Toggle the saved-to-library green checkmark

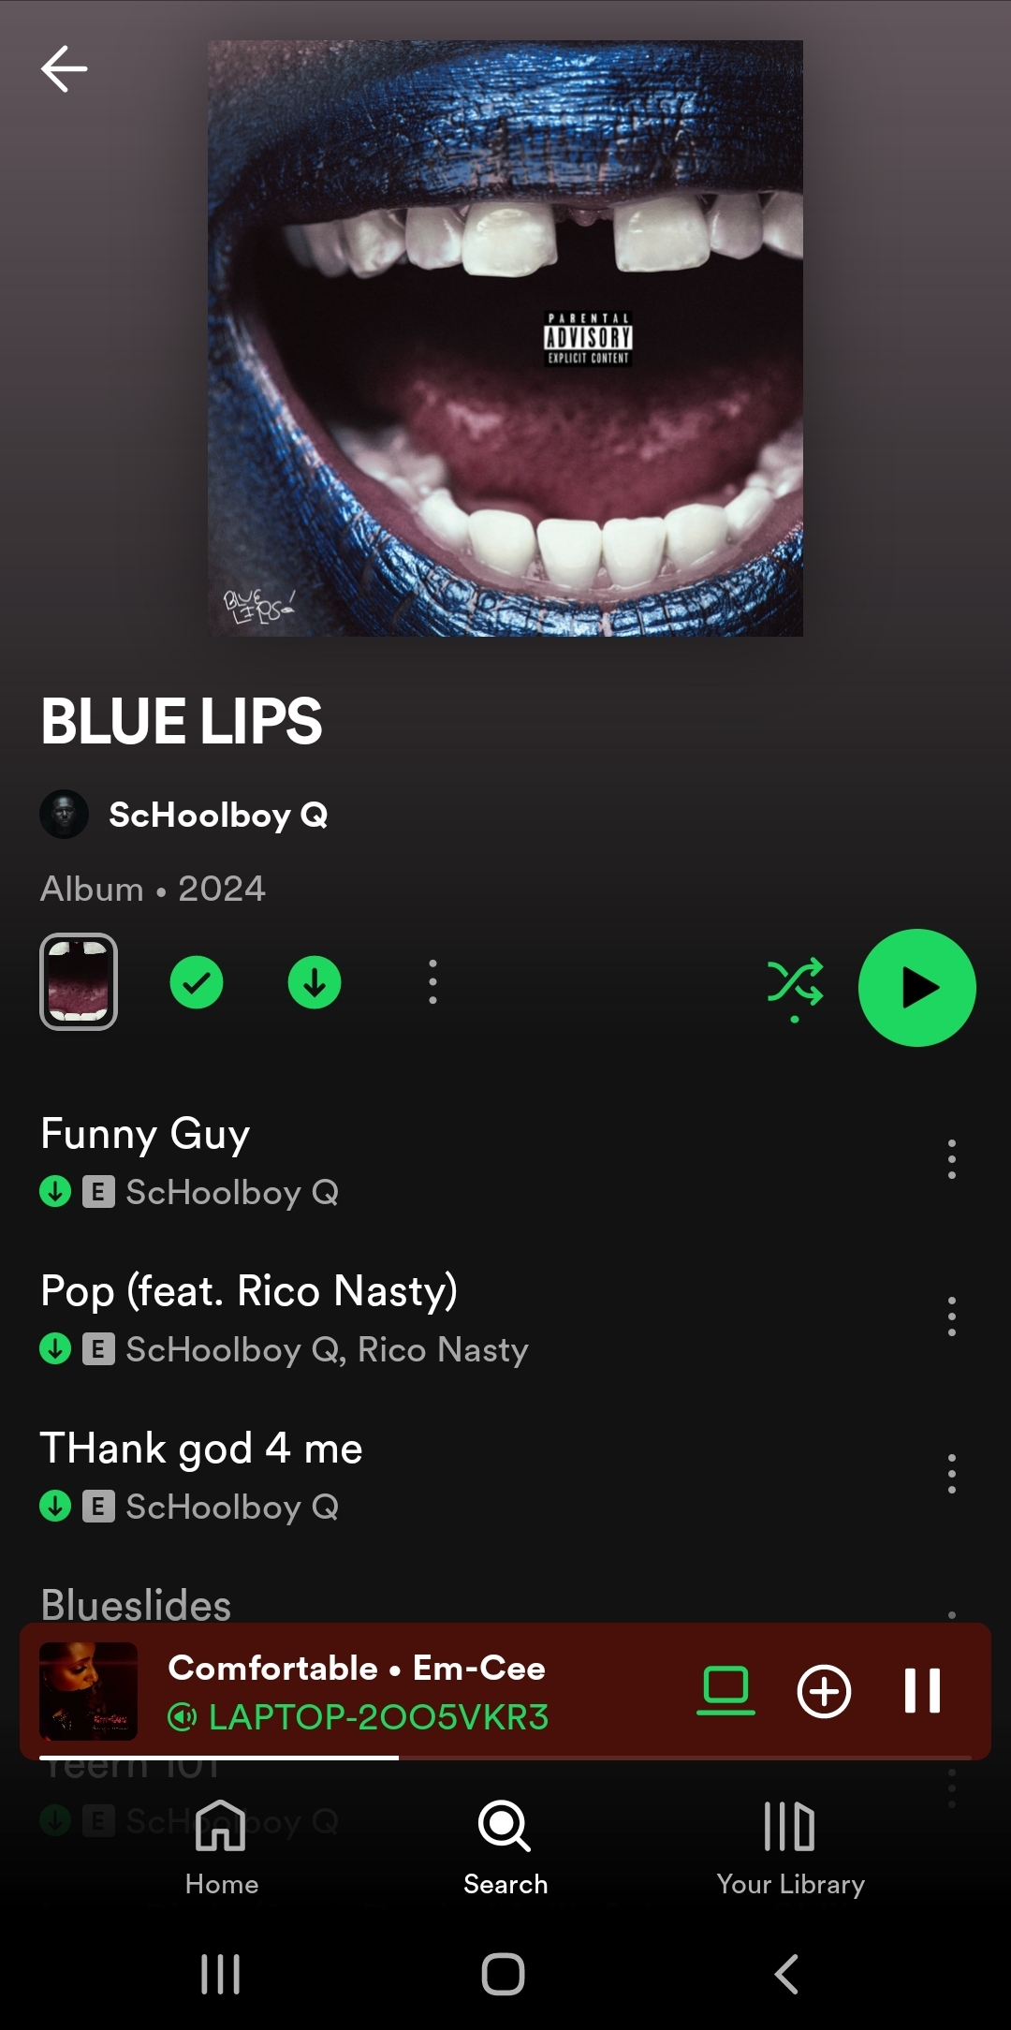click(x=197, y=982)
